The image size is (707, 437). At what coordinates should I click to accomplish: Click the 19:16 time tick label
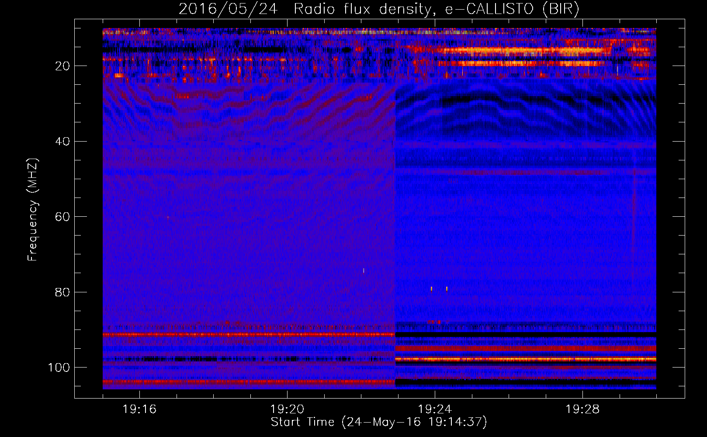[x=139, y=409]
